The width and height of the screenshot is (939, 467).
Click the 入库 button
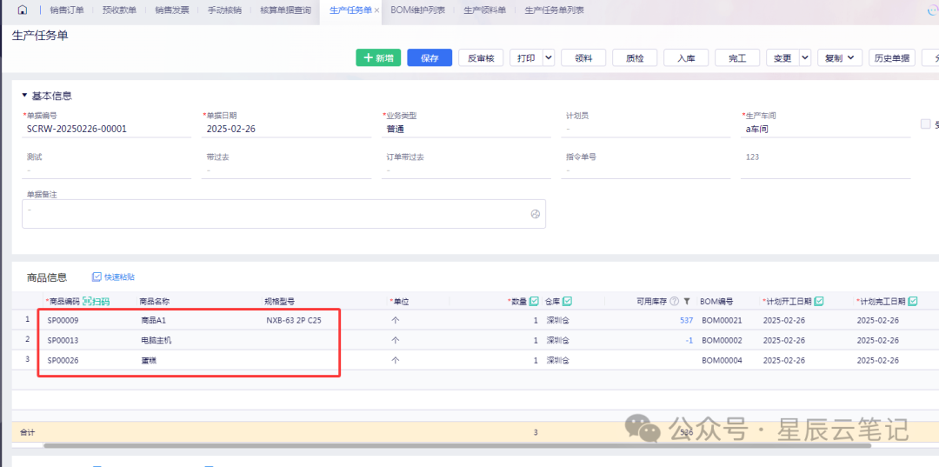coord(686,58)
